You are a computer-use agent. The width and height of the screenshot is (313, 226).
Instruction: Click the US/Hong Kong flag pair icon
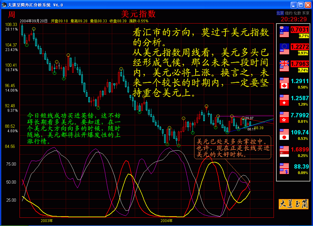[284, 117]
